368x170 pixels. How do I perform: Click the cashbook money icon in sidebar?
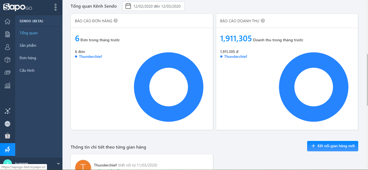[8, 73]
